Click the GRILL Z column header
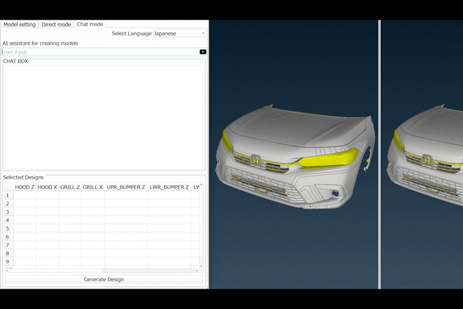This screenshot has height=309, width=463. pos(70,187)
